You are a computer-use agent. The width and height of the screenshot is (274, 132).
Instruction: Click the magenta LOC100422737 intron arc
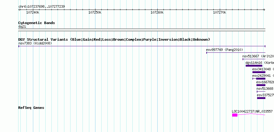(251, 114)
